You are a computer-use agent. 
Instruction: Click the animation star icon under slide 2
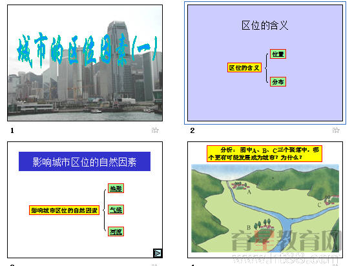coord(336,130)
